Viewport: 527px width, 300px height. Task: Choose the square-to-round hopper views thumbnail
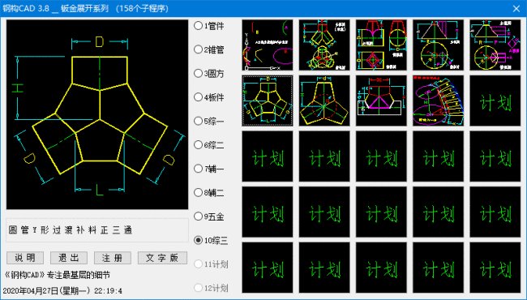click(x=381, y=45)
